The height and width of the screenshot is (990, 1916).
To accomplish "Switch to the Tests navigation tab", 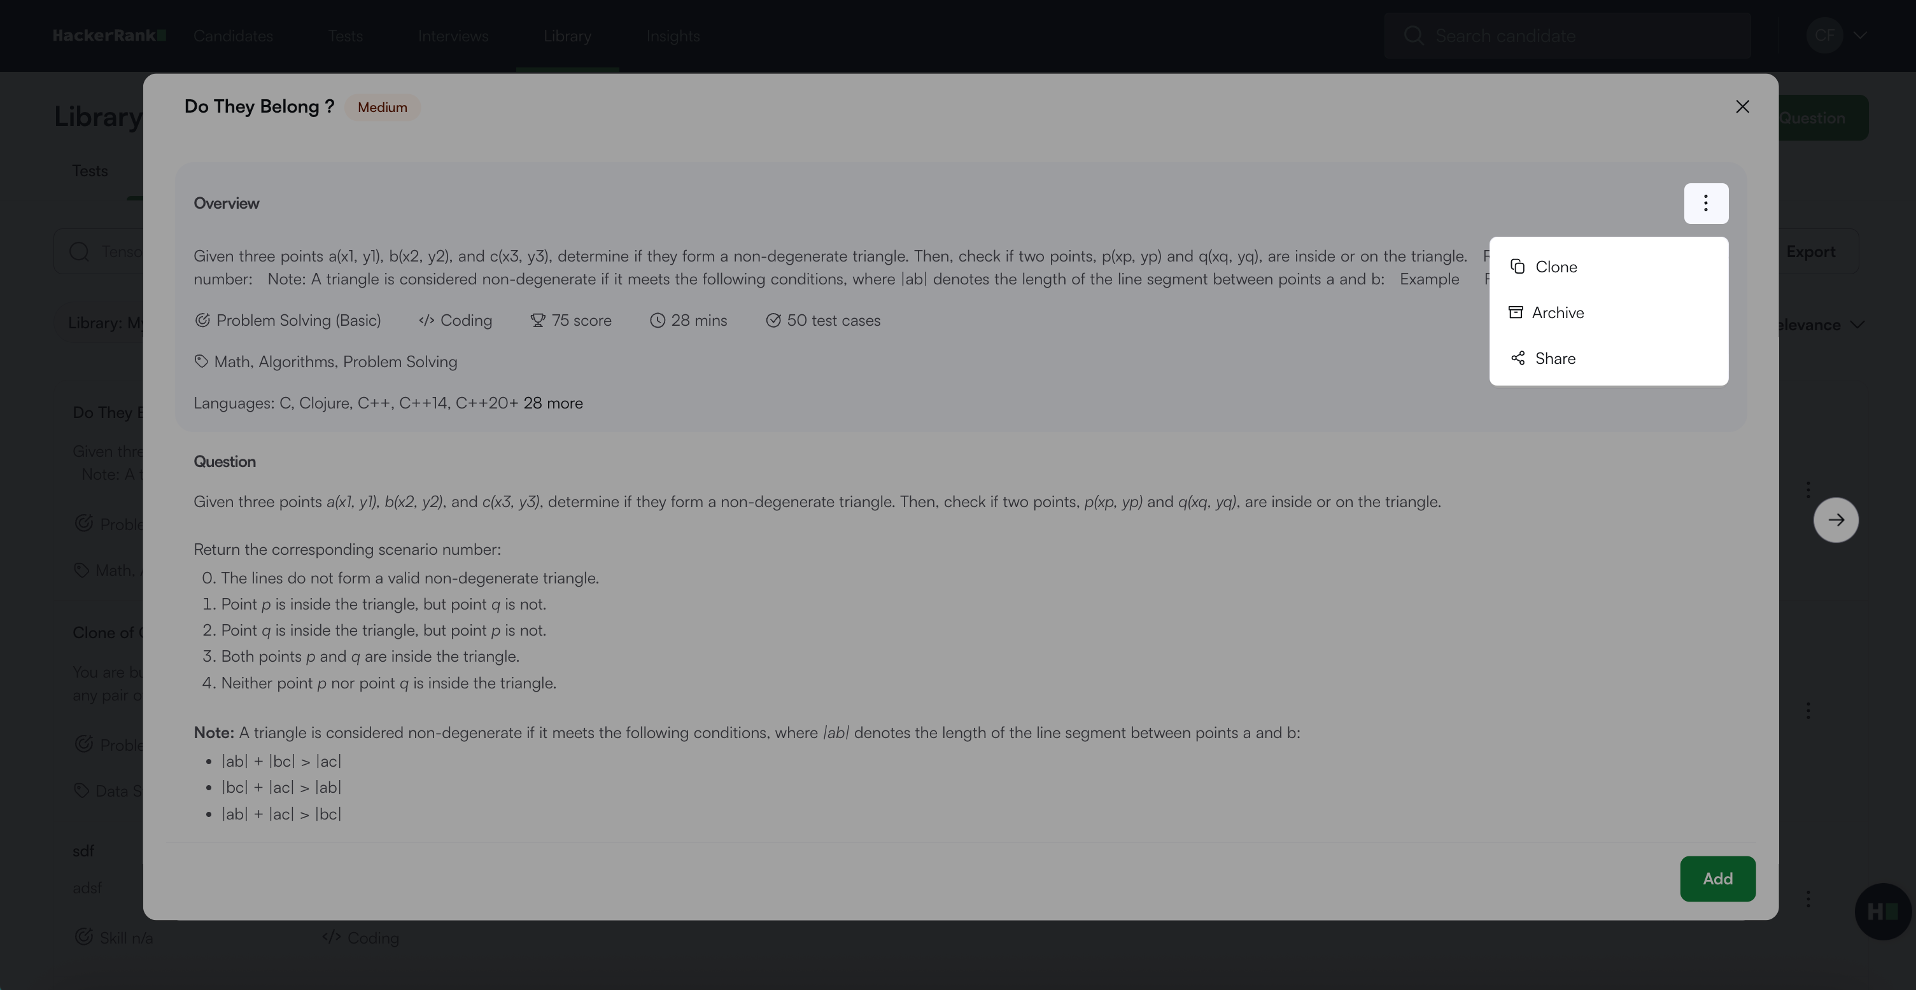I will (x=345, y=36).
